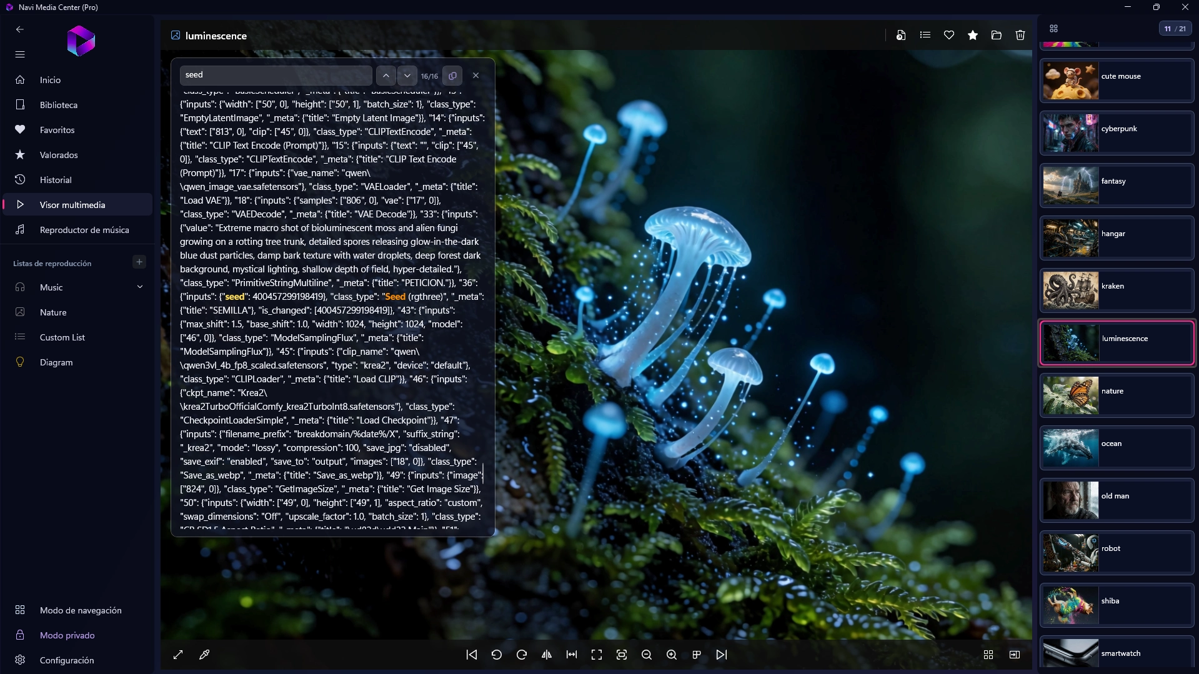Viewport: 1199px width, 674px height.
Task: Rotate image counterclockwise
Action: [x=497, y=655]
